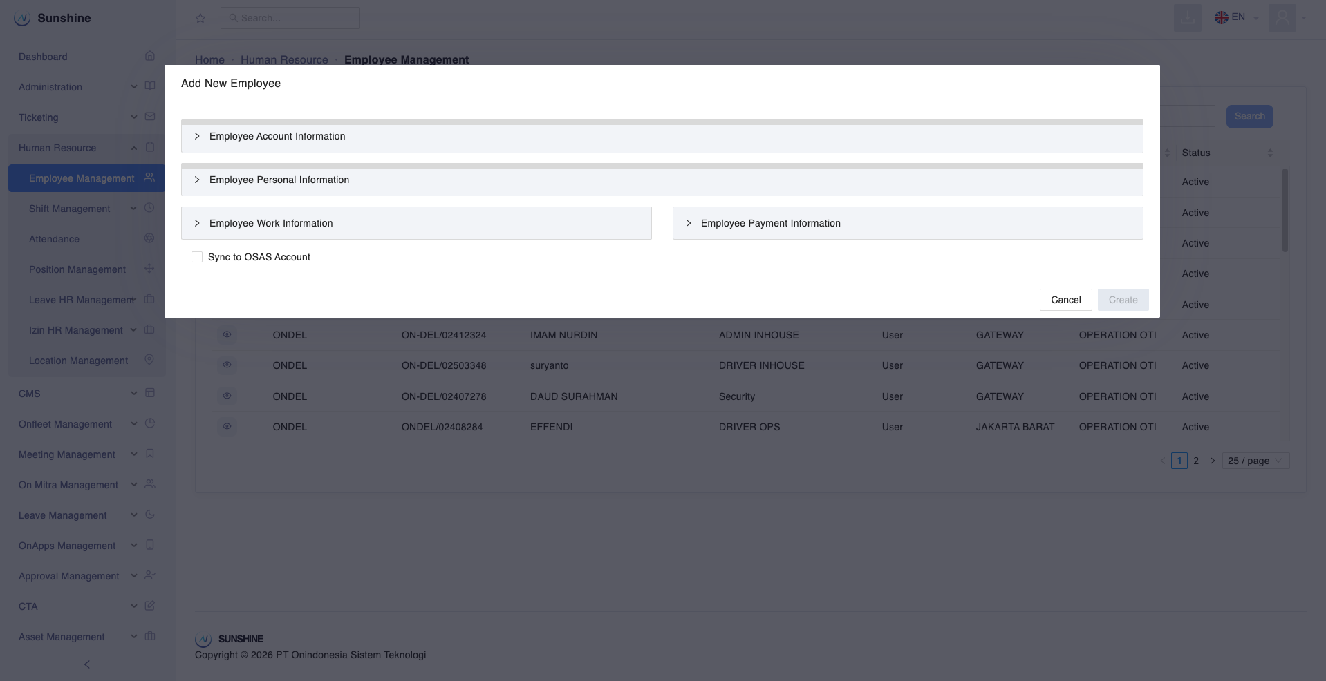1326x681 pixels.
Task: Collapse the sidebar with bottom arrow
Action: 86,664
